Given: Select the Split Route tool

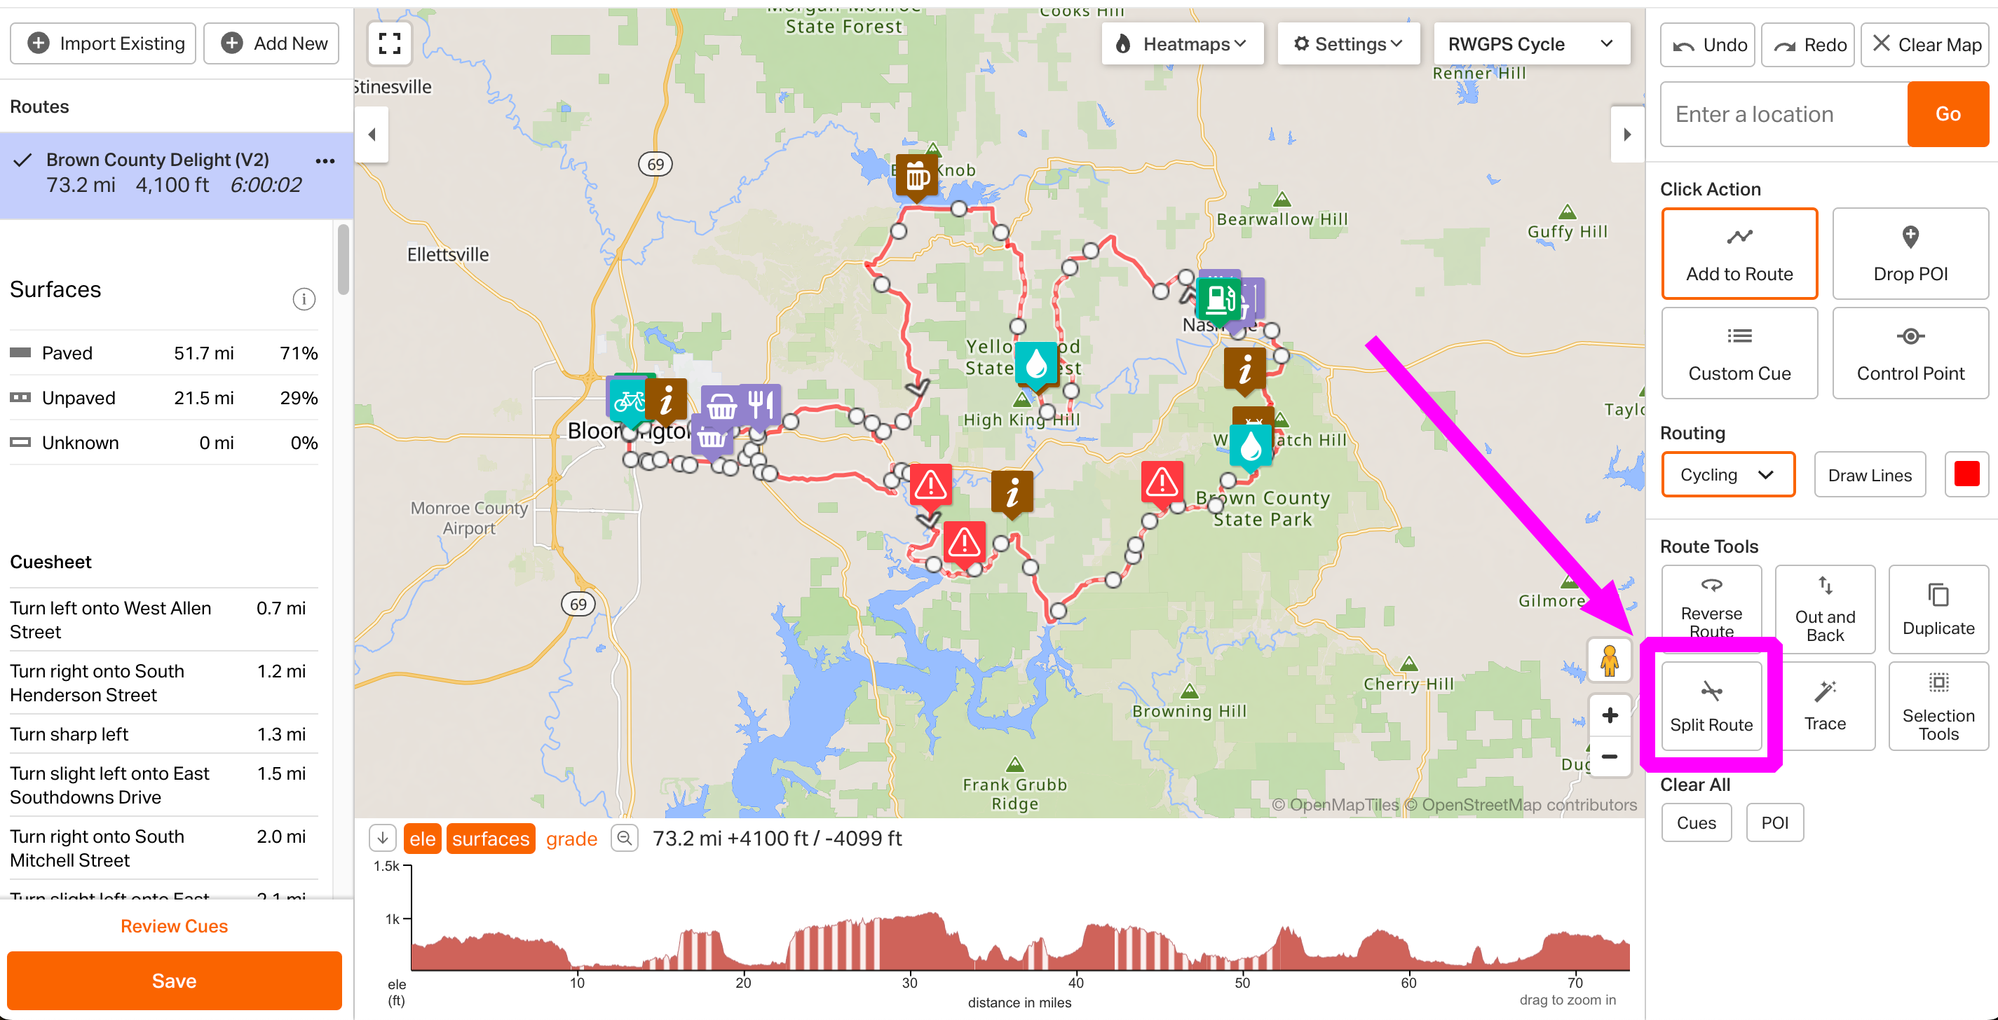Looking at the screenshot, I should (1712, 706).
